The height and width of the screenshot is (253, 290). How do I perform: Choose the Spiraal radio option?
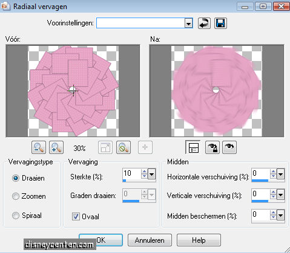coord(16,216)
